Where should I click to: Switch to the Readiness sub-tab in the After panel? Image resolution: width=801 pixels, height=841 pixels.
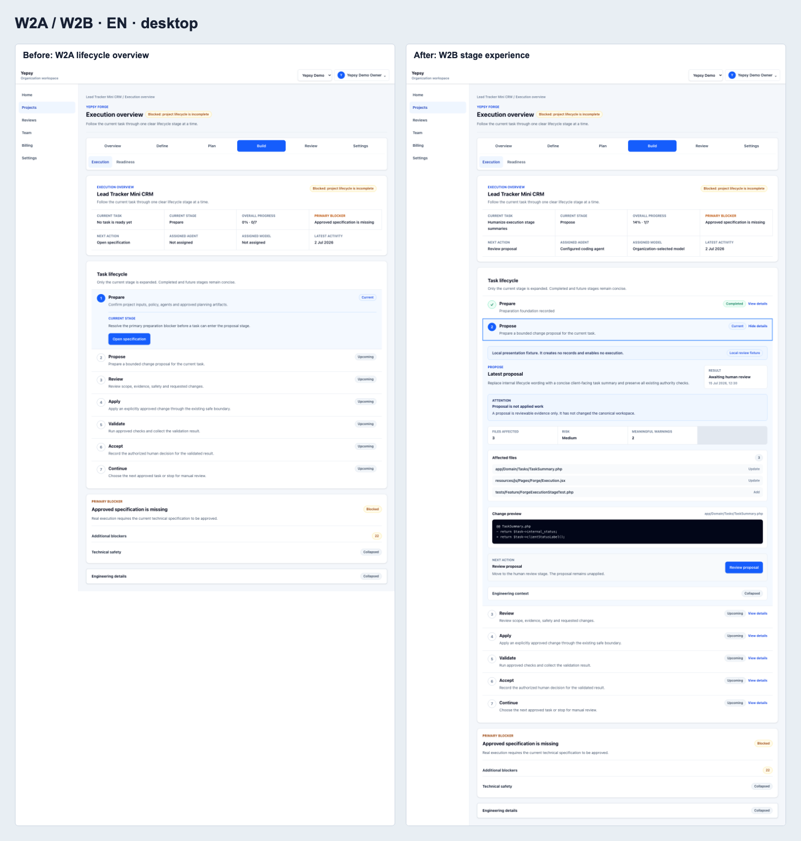pyautogui.click(x=516, y=162)
